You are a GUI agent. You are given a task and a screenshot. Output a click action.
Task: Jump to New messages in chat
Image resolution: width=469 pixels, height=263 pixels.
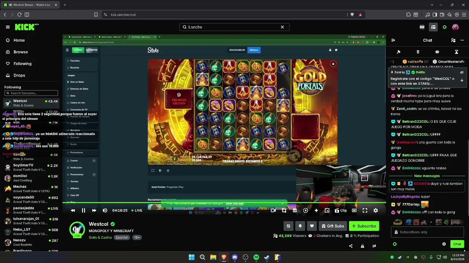click(427, 176)
